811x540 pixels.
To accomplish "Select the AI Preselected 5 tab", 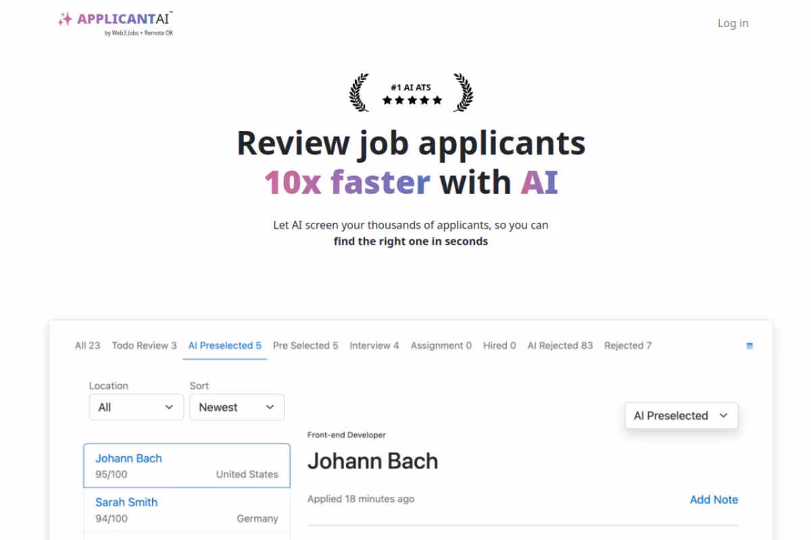I will point(225,346).
